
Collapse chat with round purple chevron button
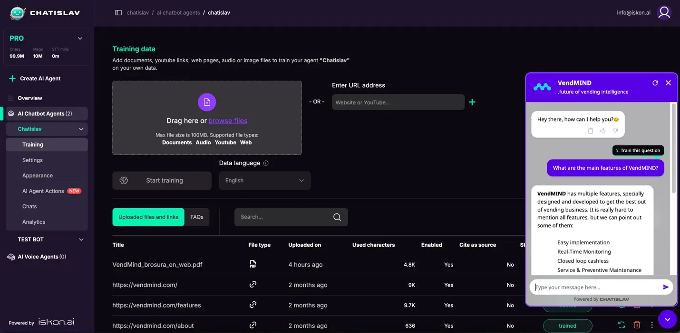(667, 319)
